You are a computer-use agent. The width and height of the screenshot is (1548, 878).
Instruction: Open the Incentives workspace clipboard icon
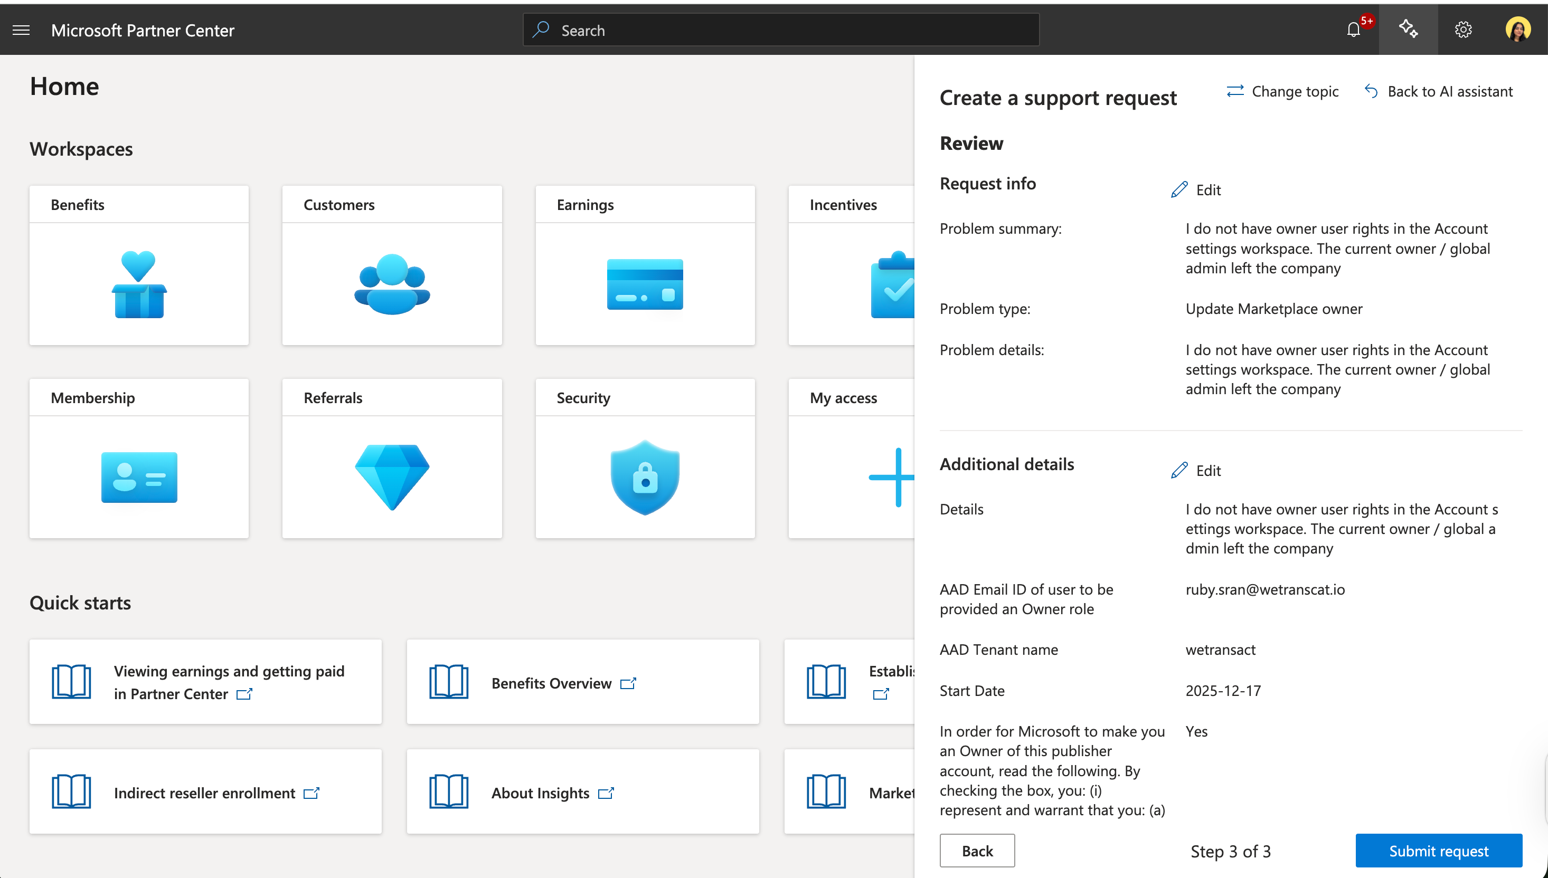(x=893, y=284)
